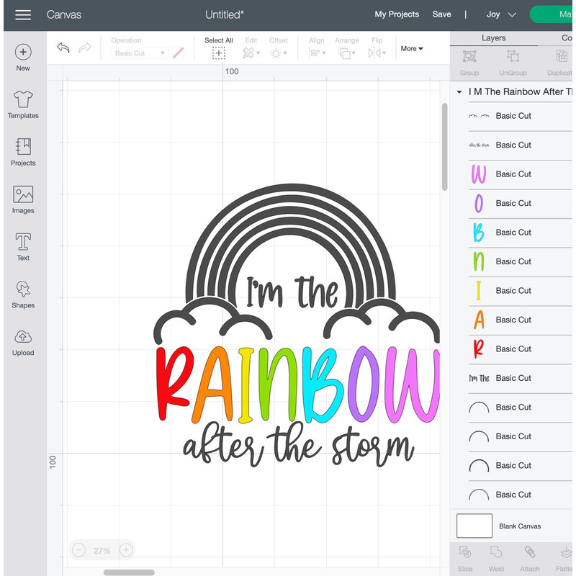Collapse the I M The Rainbow group

(459, 91)
